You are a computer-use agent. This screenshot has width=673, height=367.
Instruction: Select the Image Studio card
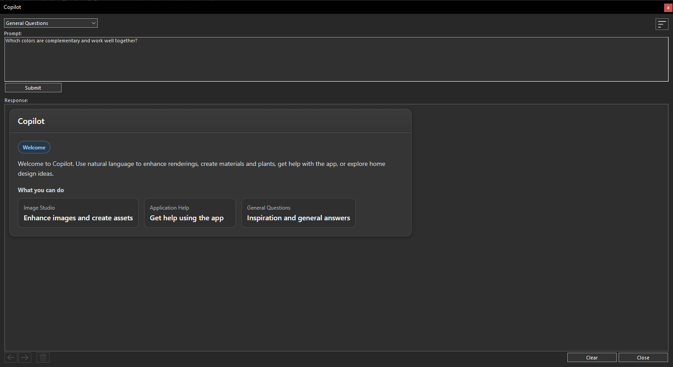coord(78,213)
